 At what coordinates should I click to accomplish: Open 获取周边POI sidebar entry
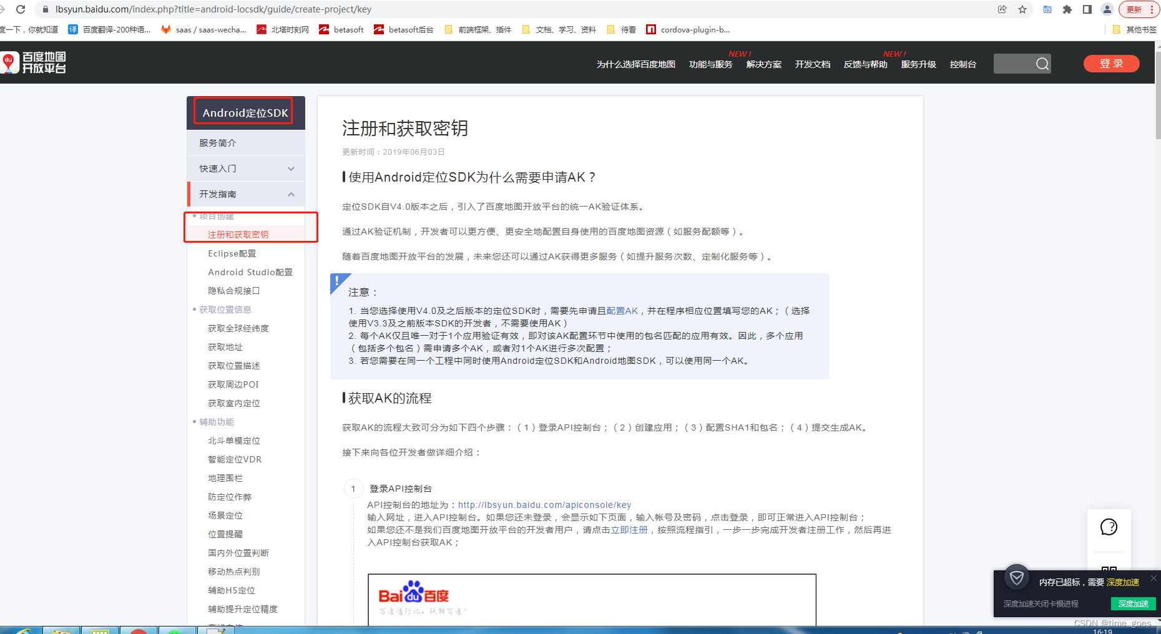pos(233,384)
